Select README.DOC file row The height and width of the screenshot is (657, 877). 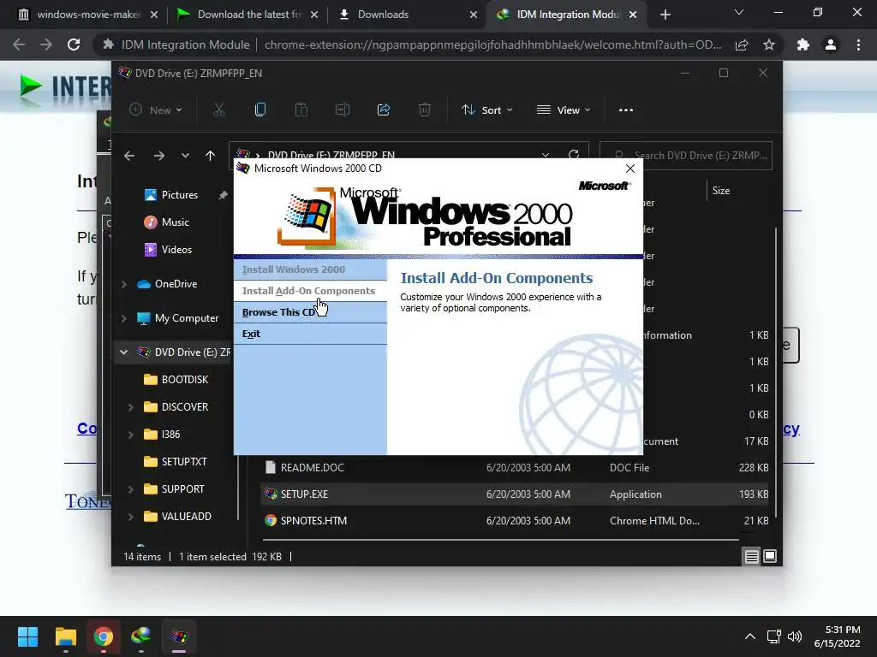click(x=515, y=468)
